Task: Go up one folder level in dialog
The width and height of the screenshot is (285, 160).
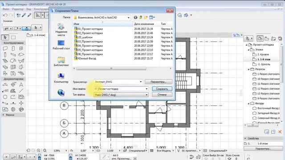Action: (x=141, y=17)
